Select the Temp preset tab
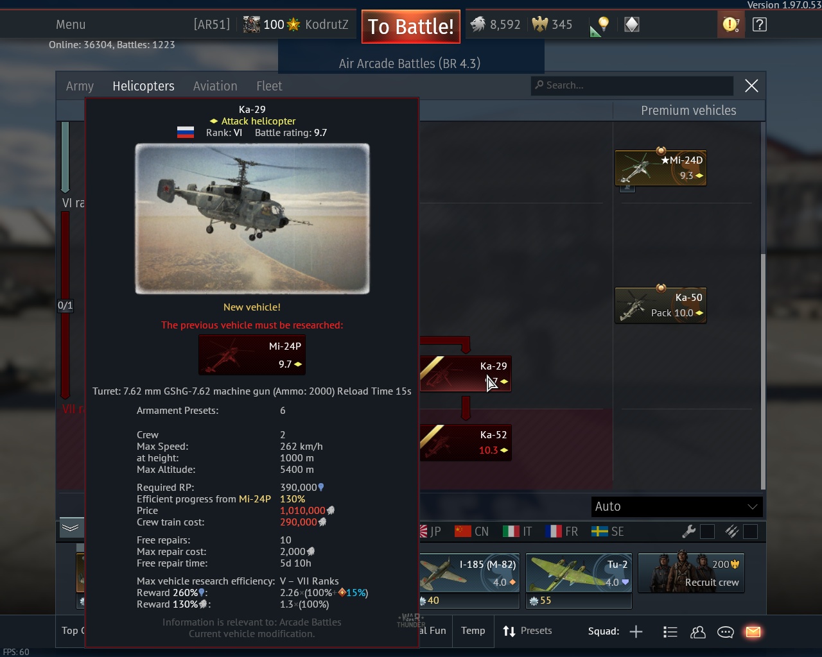The image size is (822, 657). point(473,631)
